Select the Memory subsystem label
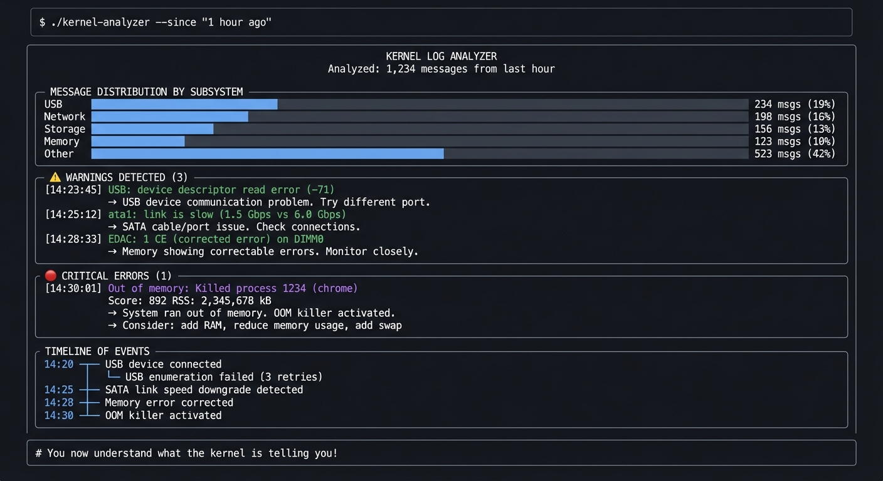883x481 pixels. coord(61,142)
